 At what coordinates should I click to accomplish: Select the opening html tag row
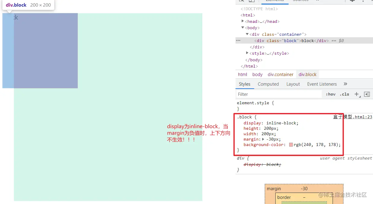[248, 15]
